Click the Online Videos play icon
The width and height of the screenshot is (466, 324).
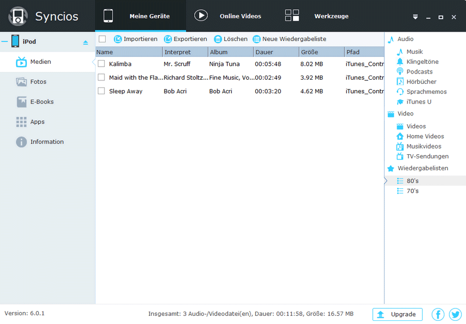click(x=201, y=16)
